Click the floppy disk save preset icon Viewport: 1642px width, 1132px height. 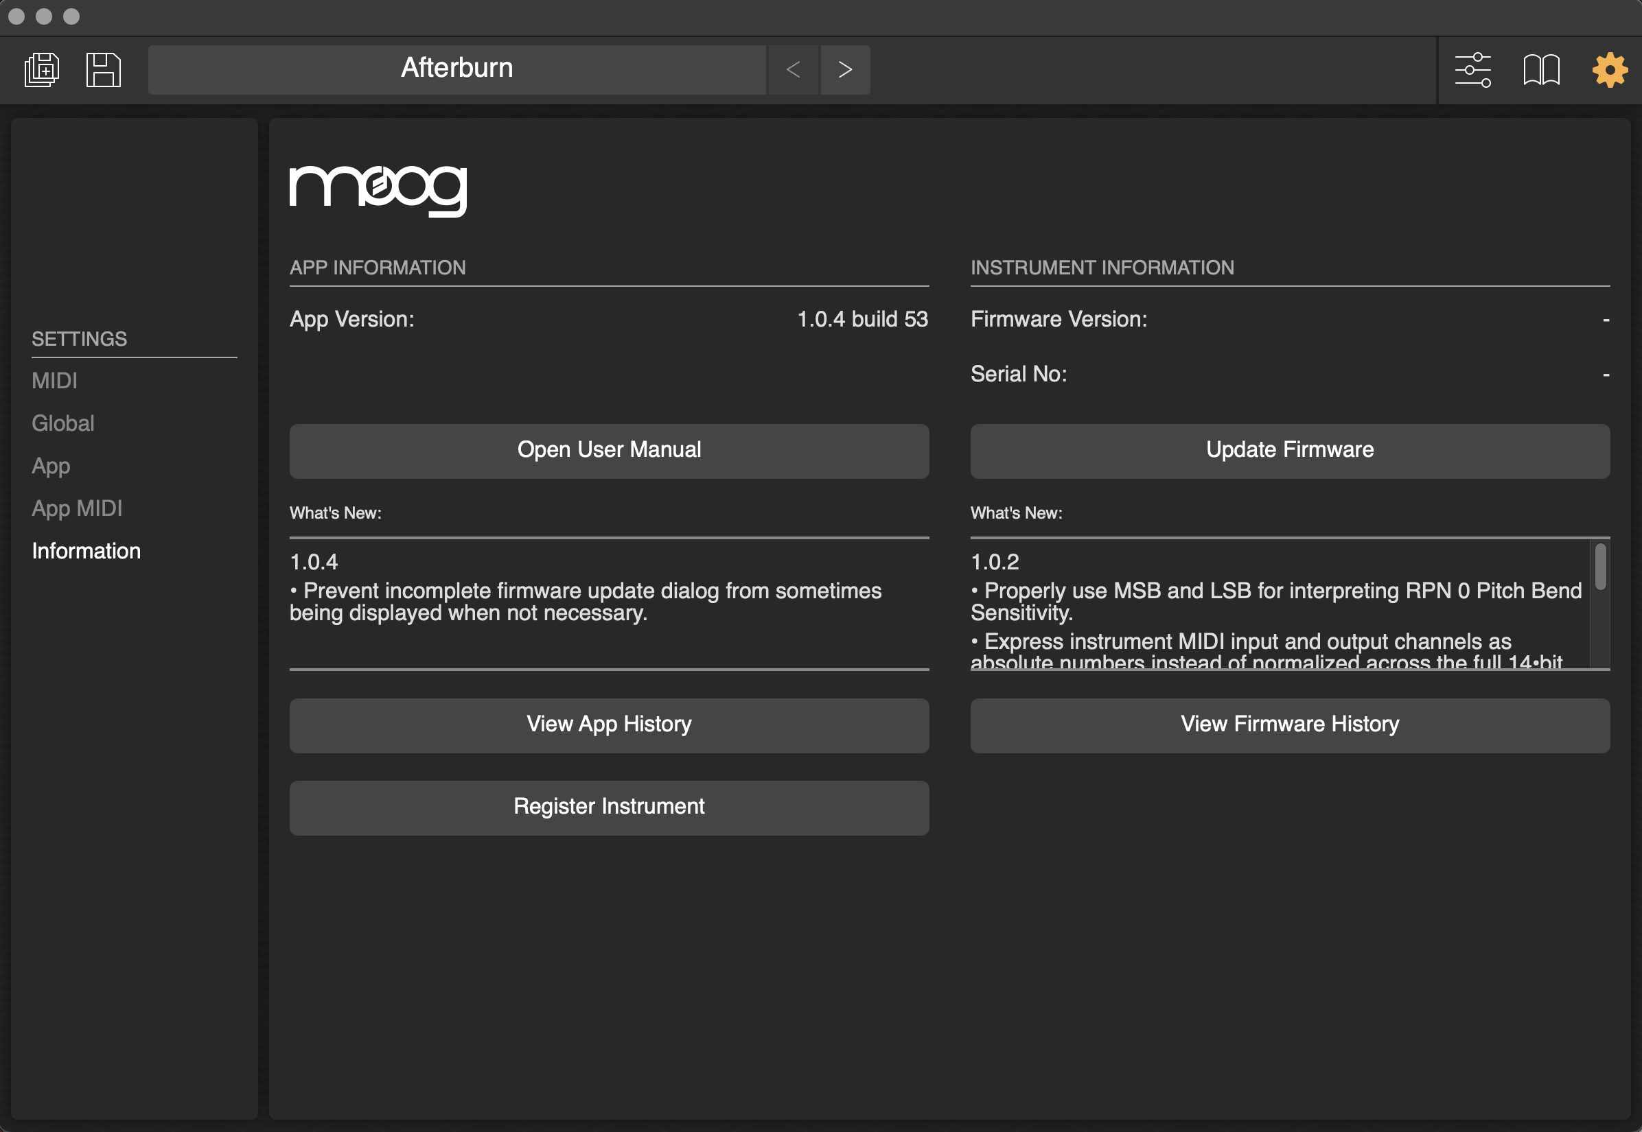pos(104,69)
